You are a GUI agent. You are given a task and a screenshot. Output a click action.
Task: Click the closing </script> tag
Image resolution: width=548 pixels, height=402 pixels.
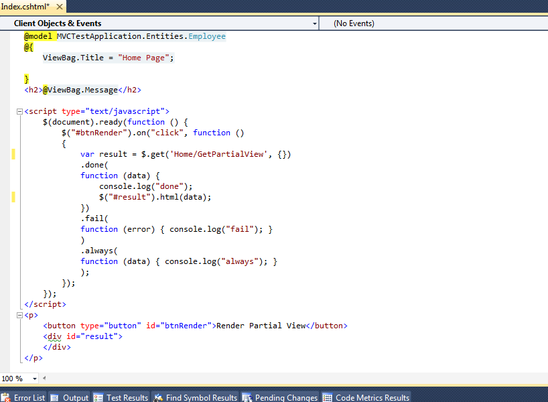[45, 304]
